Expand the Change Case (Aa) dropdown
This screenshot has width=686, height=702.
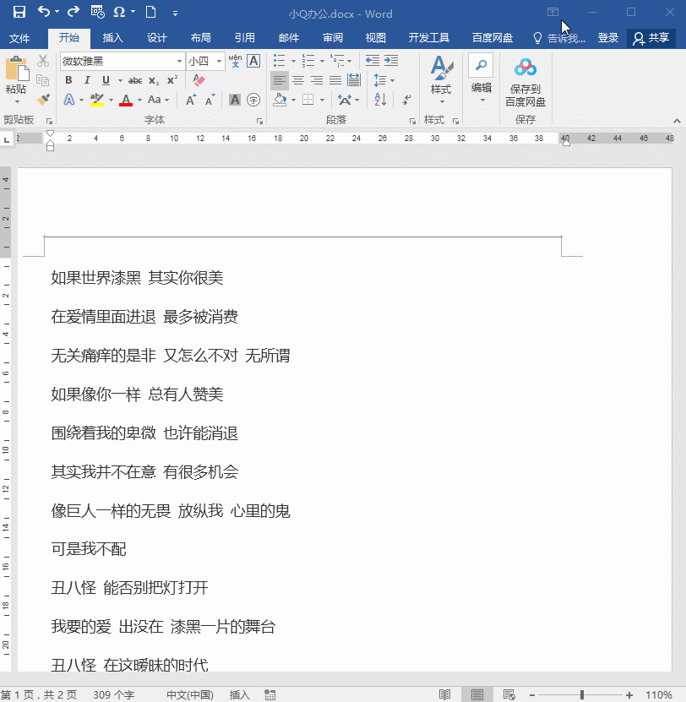(x=167, y=100)
